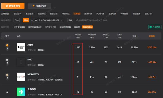Filter by 服装鞋帽 industry
163x98 pixels.
[x=54, y=14]
